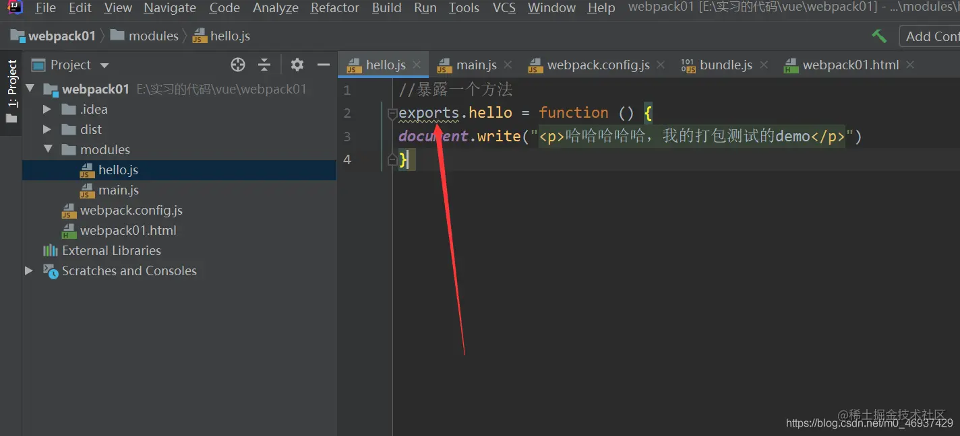Open the Tools menu
960x436 pixels.
tap(464, 8)
